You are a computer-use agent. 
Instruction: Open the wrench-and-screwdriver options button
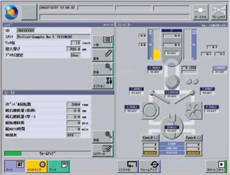pyautogui.click(x=103, y=82)
